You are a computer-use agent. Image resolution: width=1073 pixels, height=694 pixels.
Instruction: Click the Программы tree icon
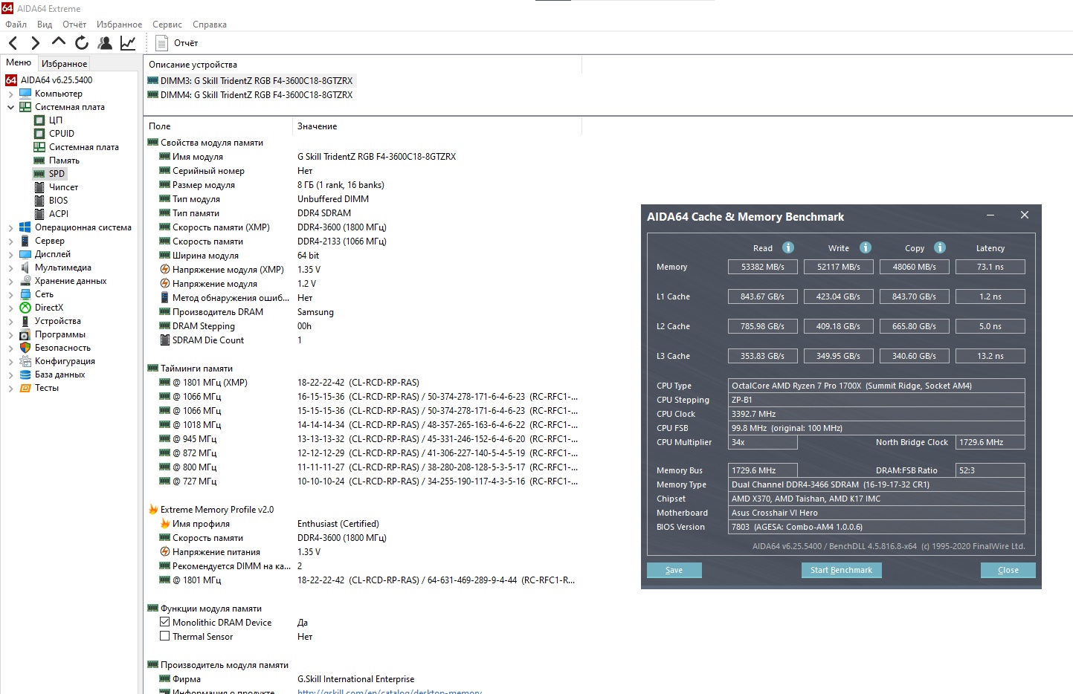25,334
